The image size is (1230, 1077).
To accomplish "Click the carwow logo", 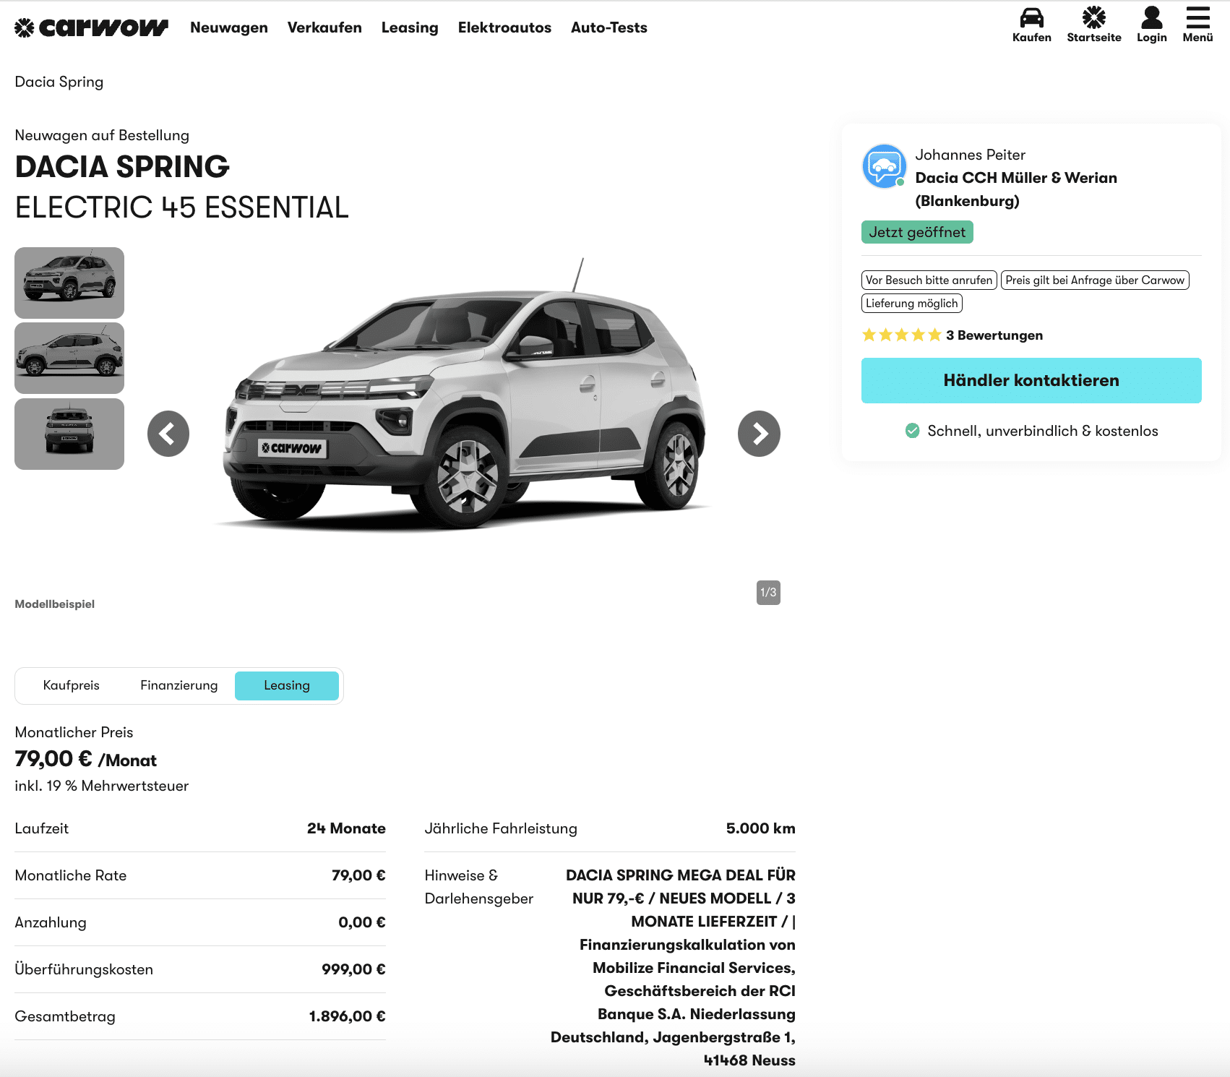I will pyautogui.click(x=91, y=27).
